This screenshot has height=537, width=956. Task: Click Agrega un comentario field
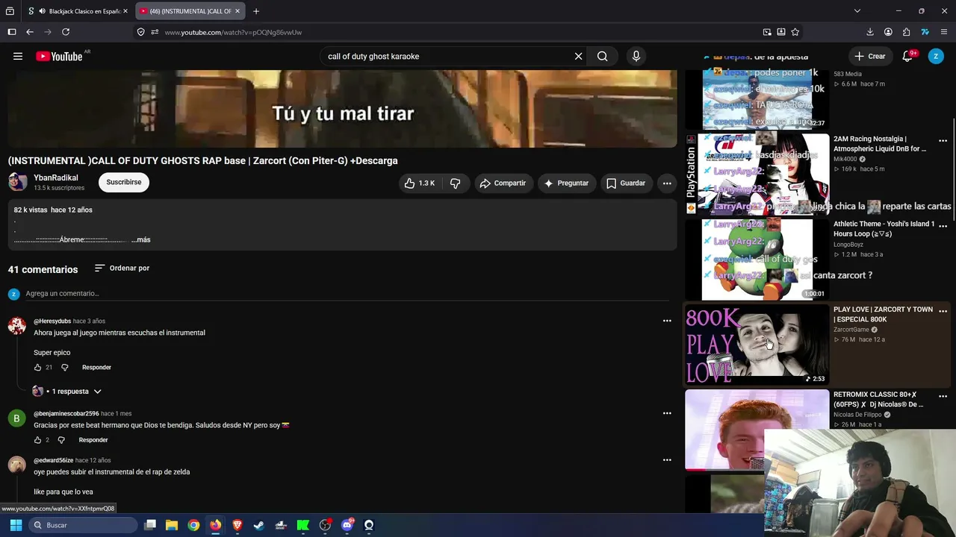(x=347, y=294)
